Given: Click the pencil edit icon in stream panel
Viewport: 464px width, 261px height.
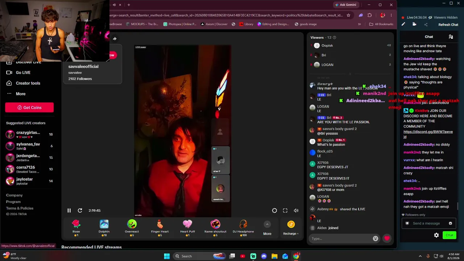Looking at the screenshot, I should (403, 24).
